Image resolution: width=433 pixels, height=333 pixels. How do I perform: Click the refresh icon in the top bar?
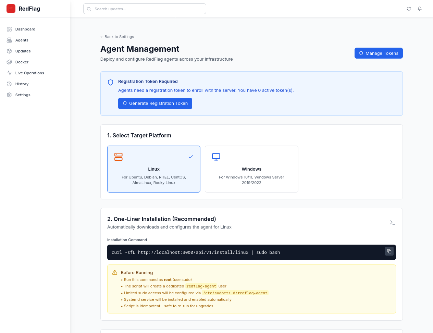(x=409, y=9)
